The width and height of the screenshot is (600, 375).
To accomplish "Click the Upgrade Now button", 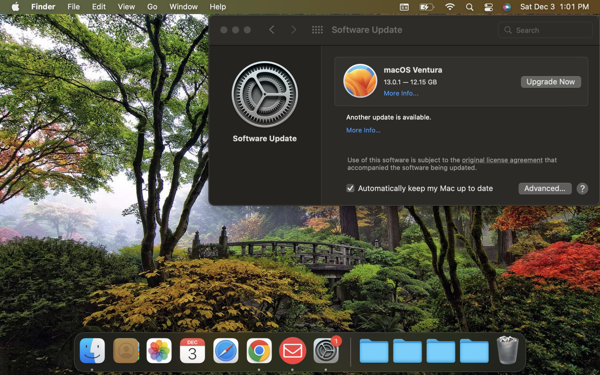I will click(550, 82).
